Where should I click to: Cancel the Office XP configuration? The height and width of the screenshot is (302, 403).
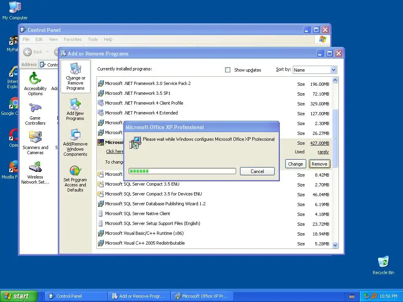tap(257, 171)
